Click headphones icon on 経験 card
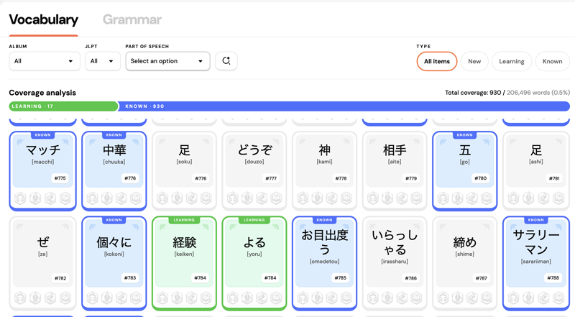575x317 pixels. point(162,298)
